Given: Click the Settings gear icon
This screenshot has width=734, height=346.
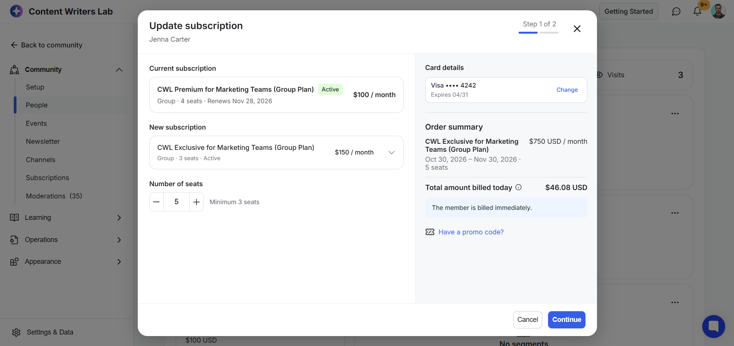Looking at the screenshot, I should (x=16, y=332).
